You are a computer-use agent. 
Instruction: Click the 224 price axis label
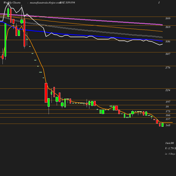pos(168,90)
